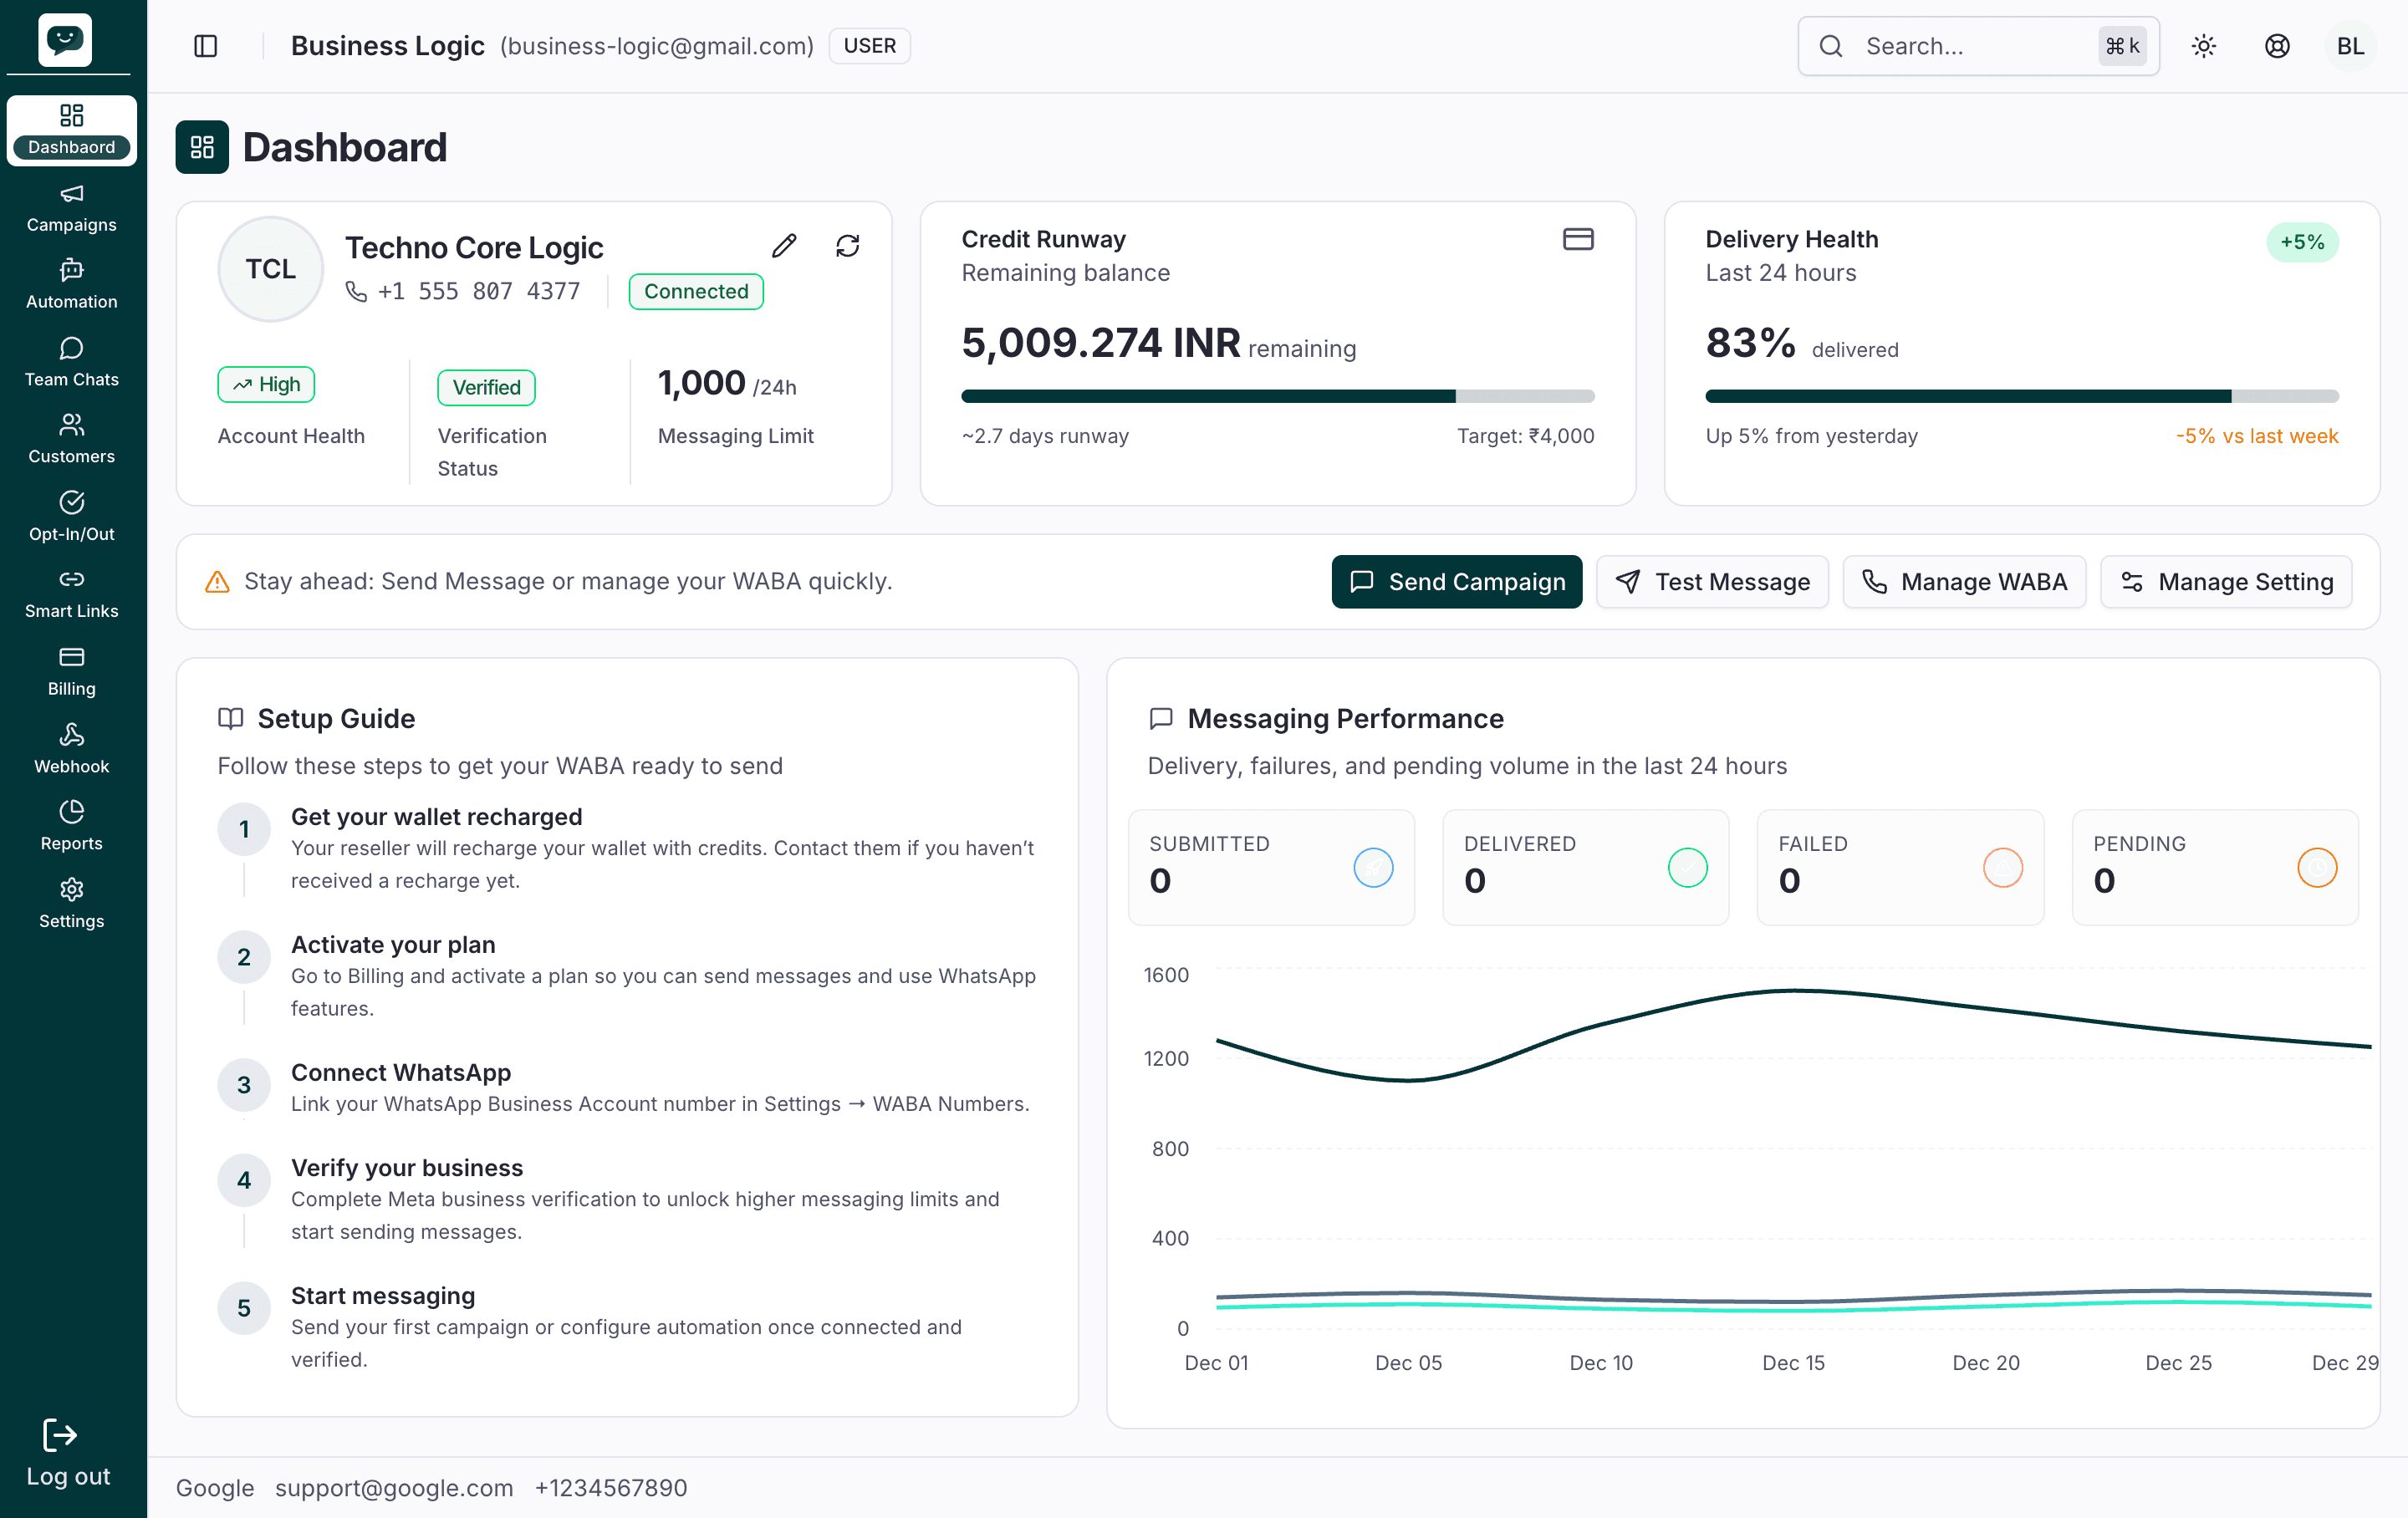Open Reports section
The width and height of the screenshot is (2408, 1518).
click(x=72, y=827)
